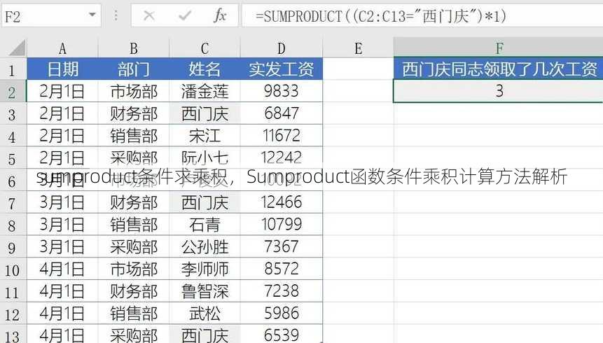The image size is (603, 343).
Task: Select 西门庆 cell in row 3
Action: 205,113
